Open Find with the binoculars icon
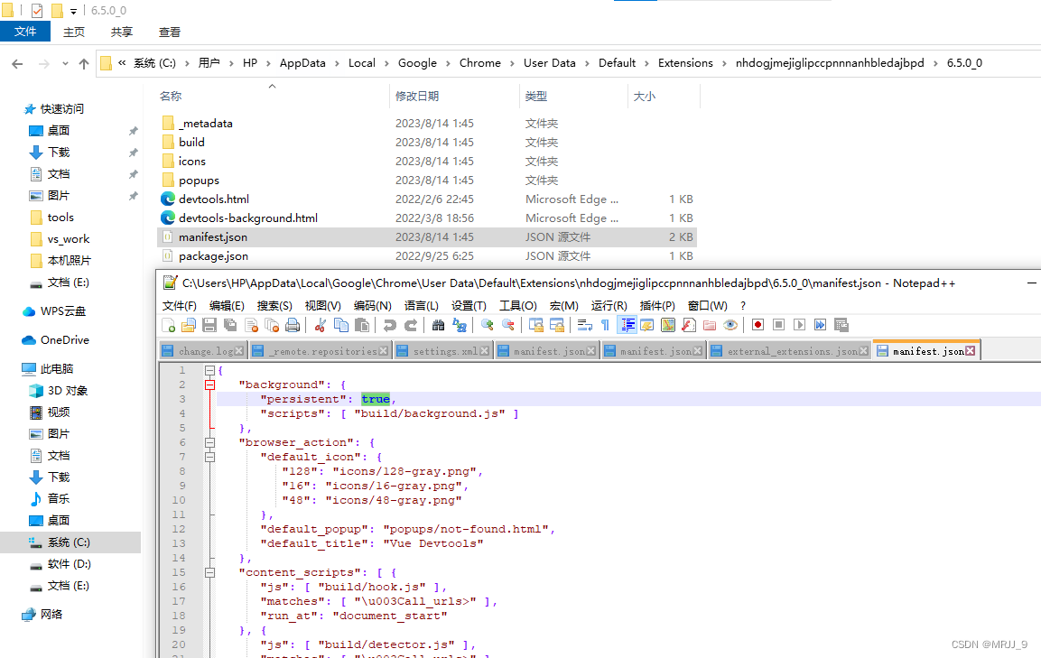The image size is (1041, 658). 438,325
